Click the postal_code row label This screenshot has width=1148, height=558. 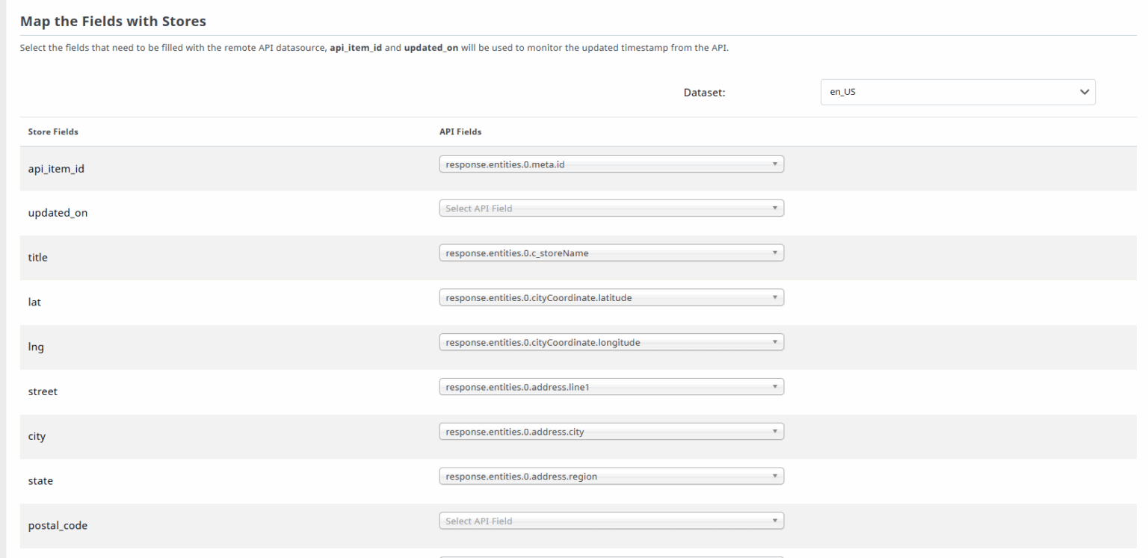point(58,526)
